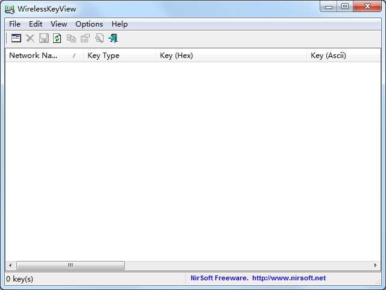386x290 pixels.
Task: Minimize the WirelessKeyView window
Action: pyautogui.click(x=328, y=7)
